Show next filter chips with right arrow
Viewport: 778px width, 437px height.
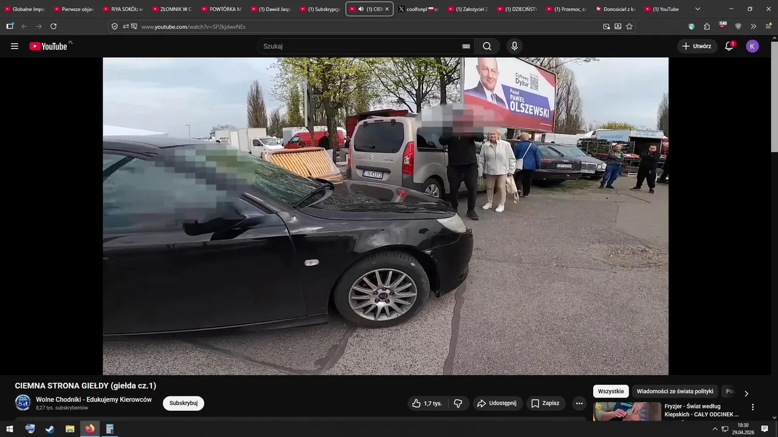pyautogui.click(x=746, y=393)
